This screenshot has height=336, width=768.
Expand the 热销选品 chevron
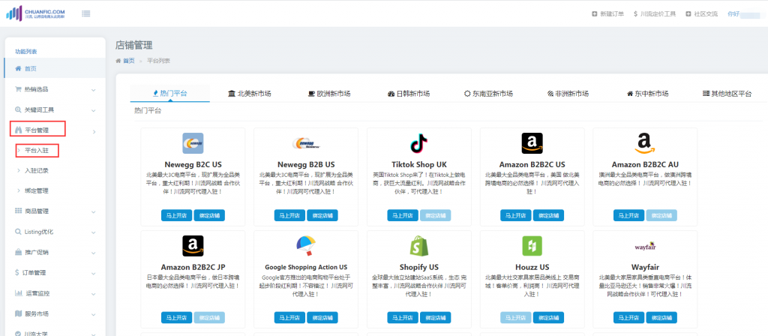[94, 90]
